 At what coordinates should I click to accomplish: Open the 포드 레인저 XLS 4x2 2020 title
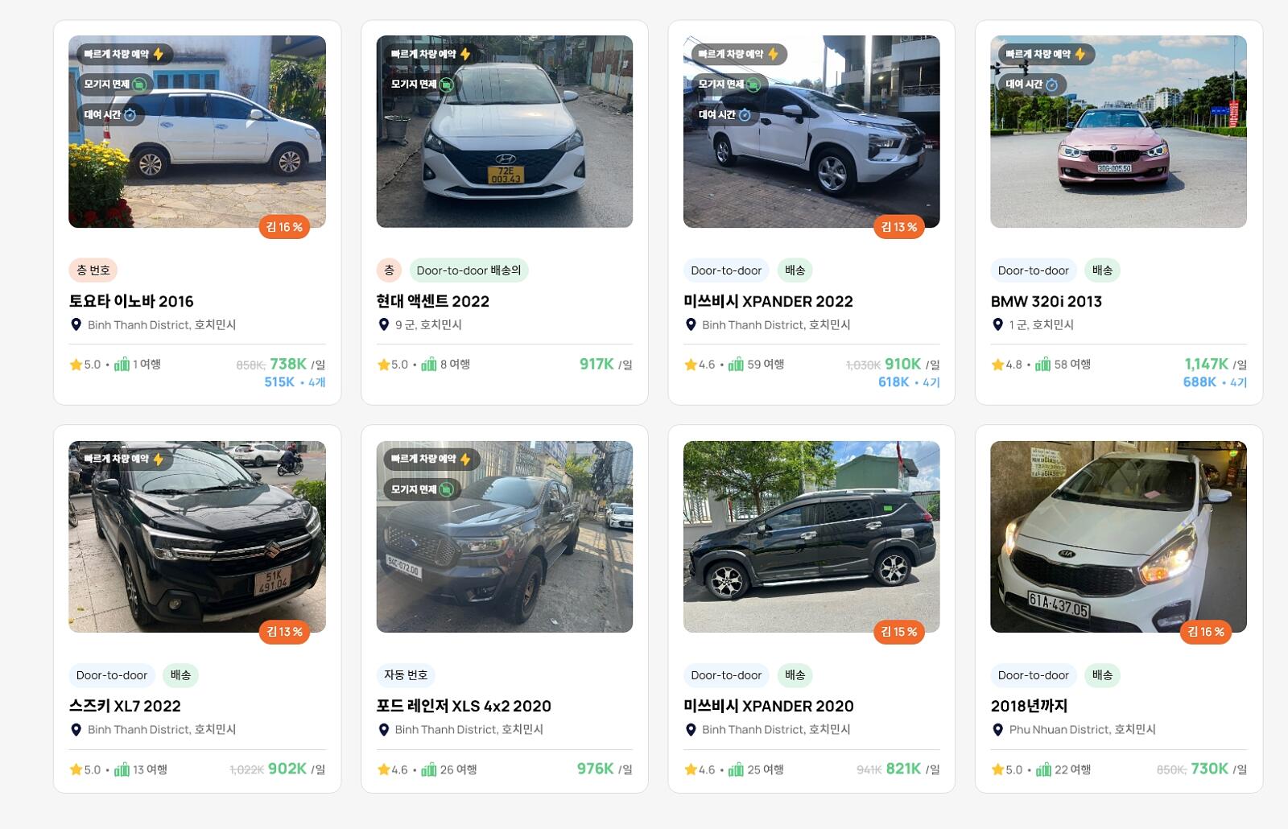pos(464,706)
